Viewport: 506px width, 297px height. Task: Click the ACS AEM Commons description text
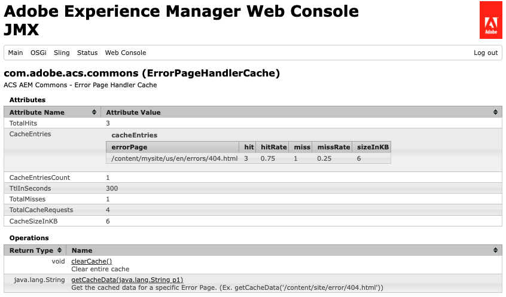80,85
